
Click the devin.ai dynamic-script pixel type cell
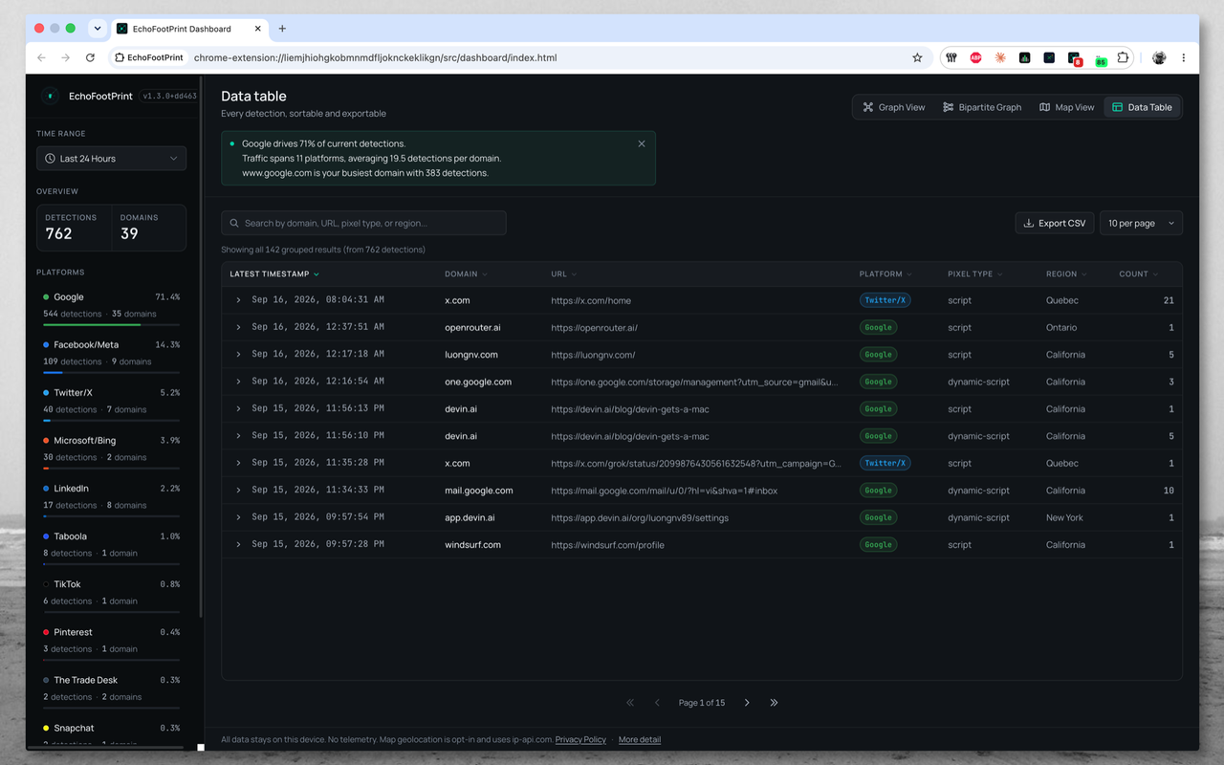point(978,436)
